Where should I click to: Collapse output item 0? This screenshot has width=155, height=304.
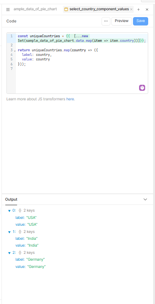pos(9,211)
